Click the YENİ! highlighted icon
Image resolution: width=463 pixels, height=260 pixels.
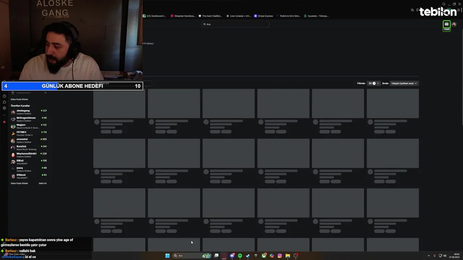pyautogui.click(x=447, y=26)
